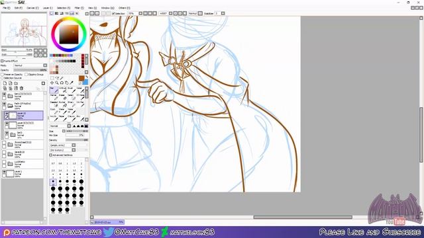Toggle visibility of the Set3 folder

coord(7,133)
